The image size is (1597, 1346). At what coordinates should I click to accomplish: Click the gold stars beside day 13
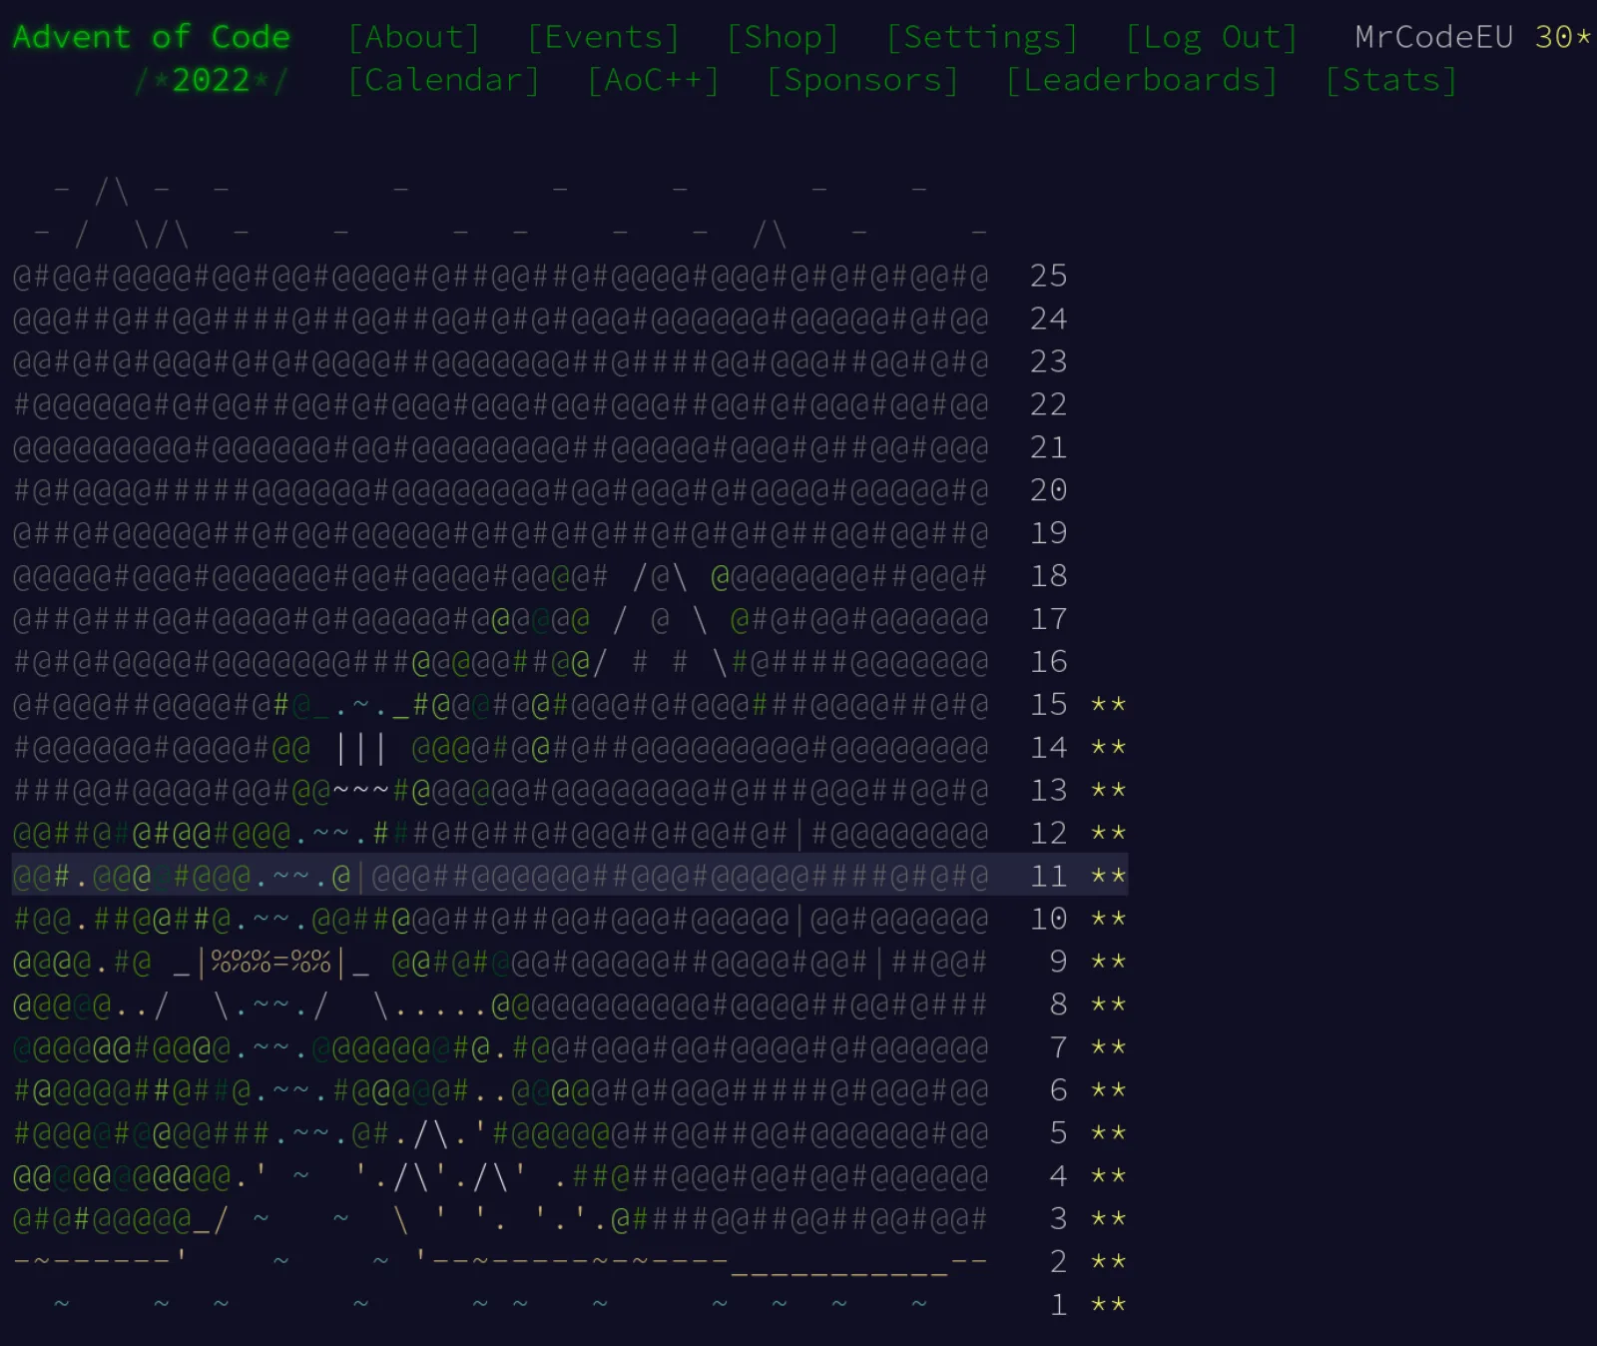tap(1109, 791)
